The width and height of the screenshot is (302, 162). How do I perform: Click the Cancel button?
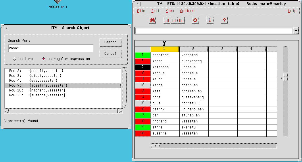point(111,54)
